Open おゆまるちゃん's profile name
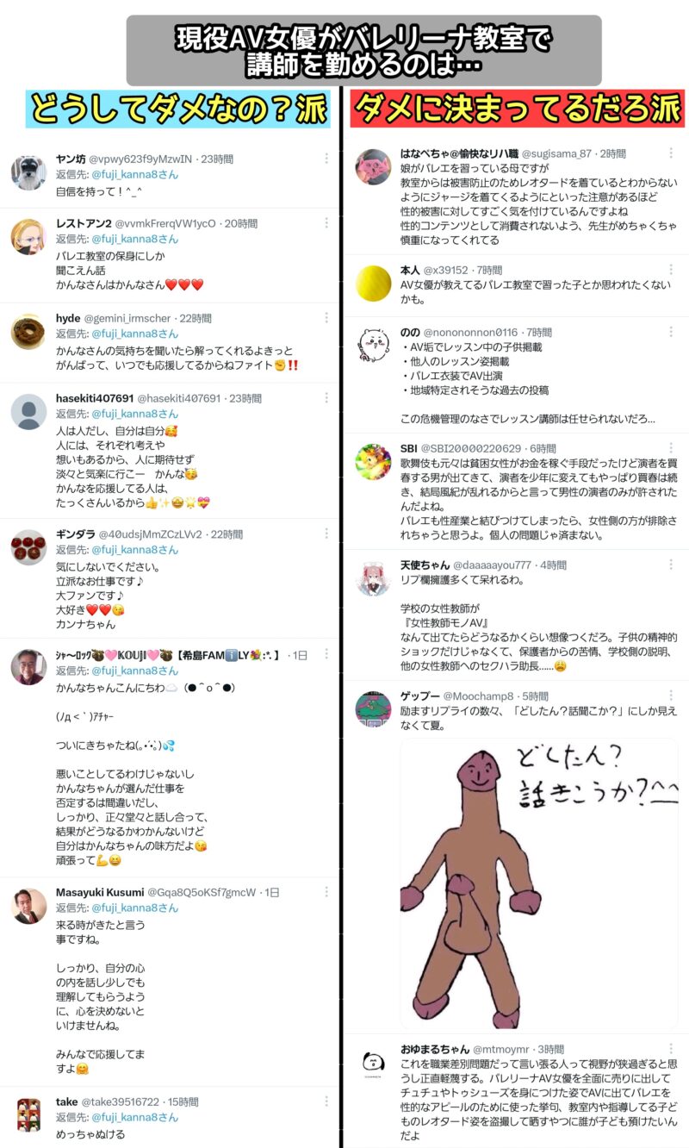 (434, 1049)
